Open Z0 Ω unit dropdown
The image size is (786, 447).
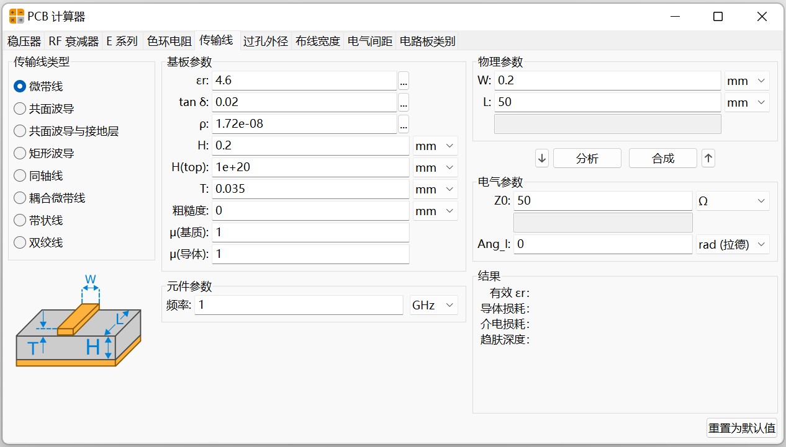pyautogui.click(x=733, y=201)
